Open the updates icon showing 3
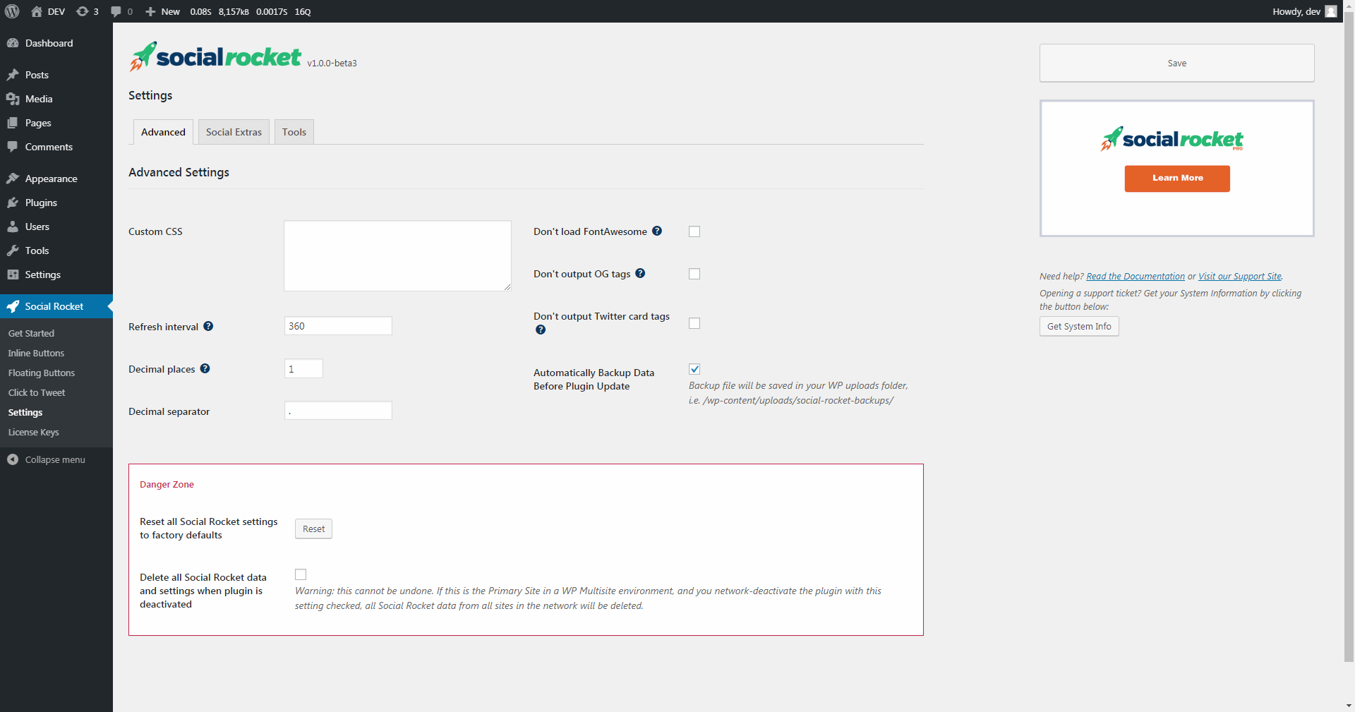Image resolution: width=1355 pixels, height=712 pixels. [x=83, y=11]
